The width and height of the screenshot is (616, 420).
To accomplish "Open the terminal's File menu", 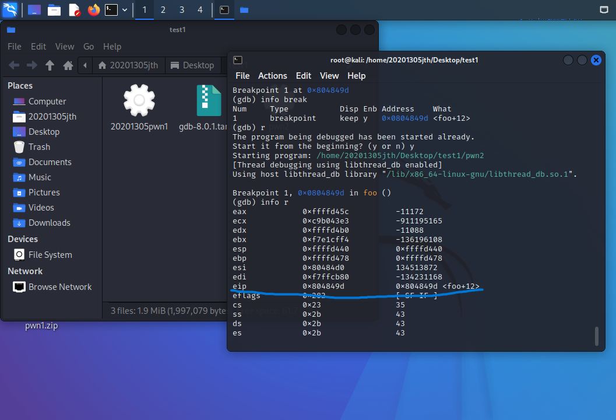I will (x=242, y=76).
